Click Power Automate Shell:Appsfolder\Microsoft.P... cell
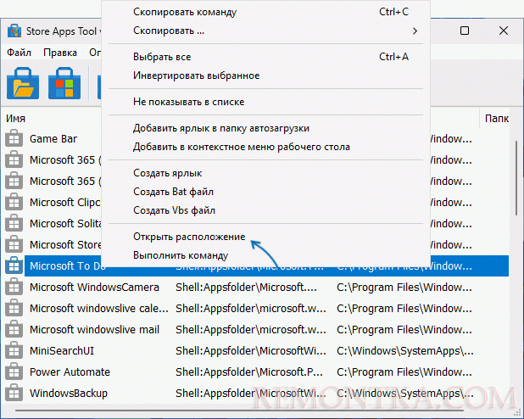Image resolution: width=524 pixels, height=419 pixels. (x=249, y=372)
